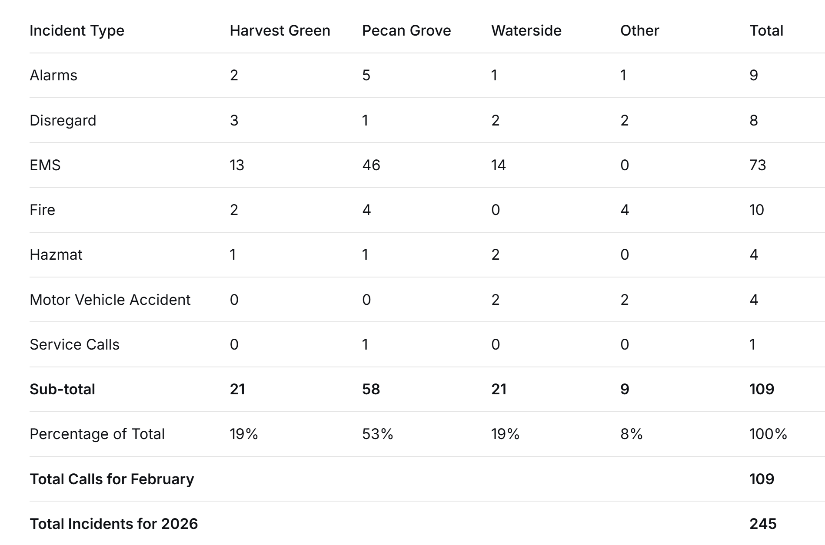Select the Service Calls row label
The image size is (825, 545).
tap(74, 344)
